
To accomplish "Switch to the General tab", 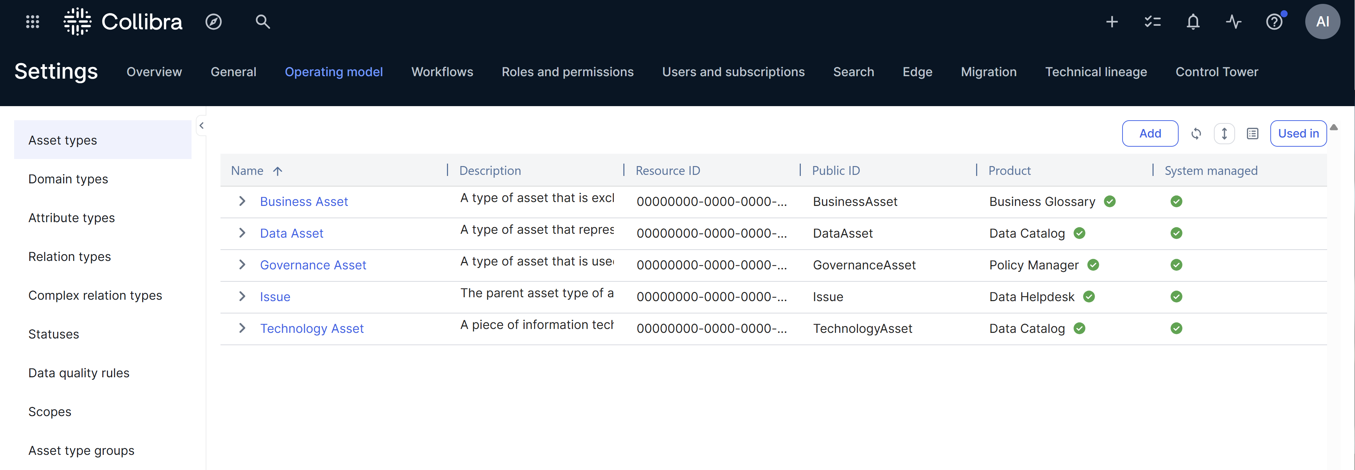I will point(233,72).
